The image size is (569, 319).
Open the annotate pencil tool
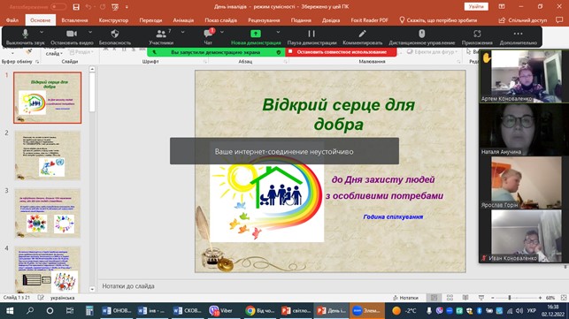[362, 37]
